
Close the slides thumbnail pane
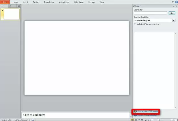pos(19,6)
